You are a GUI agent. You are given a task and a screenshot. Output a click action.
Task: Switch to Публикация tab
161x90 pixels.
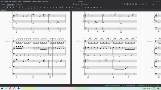(19, 4)
